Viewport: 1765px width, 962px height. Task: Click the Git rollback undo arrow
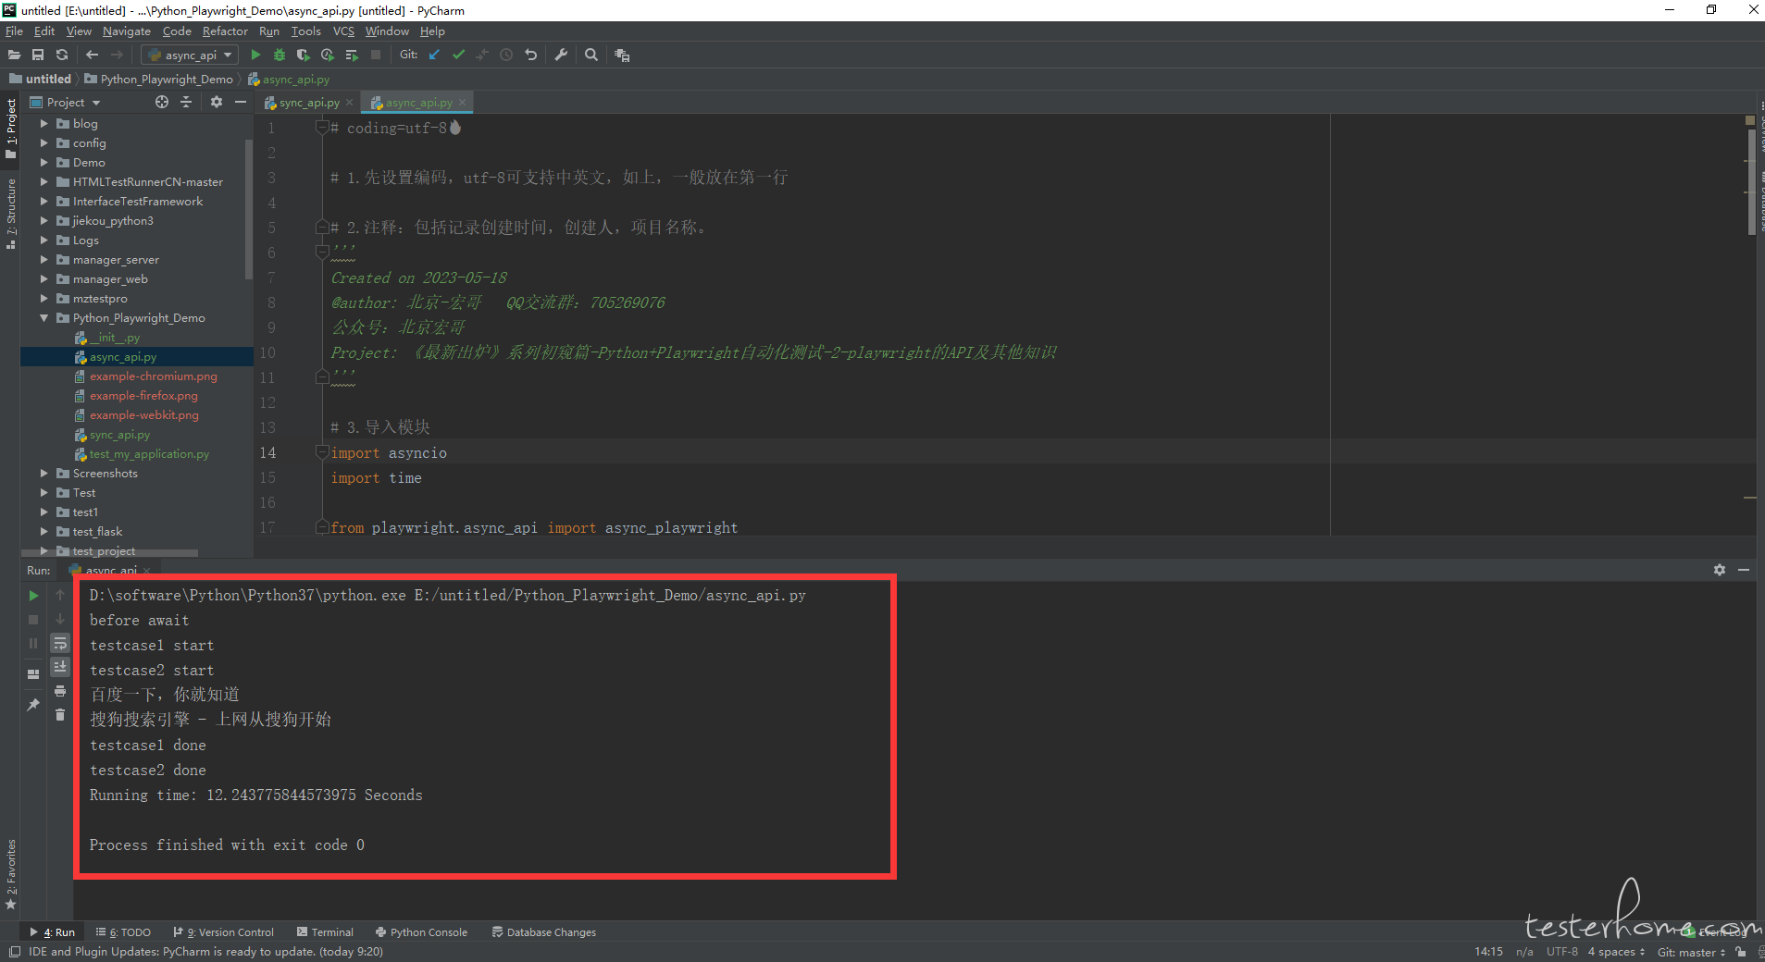pos(531,55)
